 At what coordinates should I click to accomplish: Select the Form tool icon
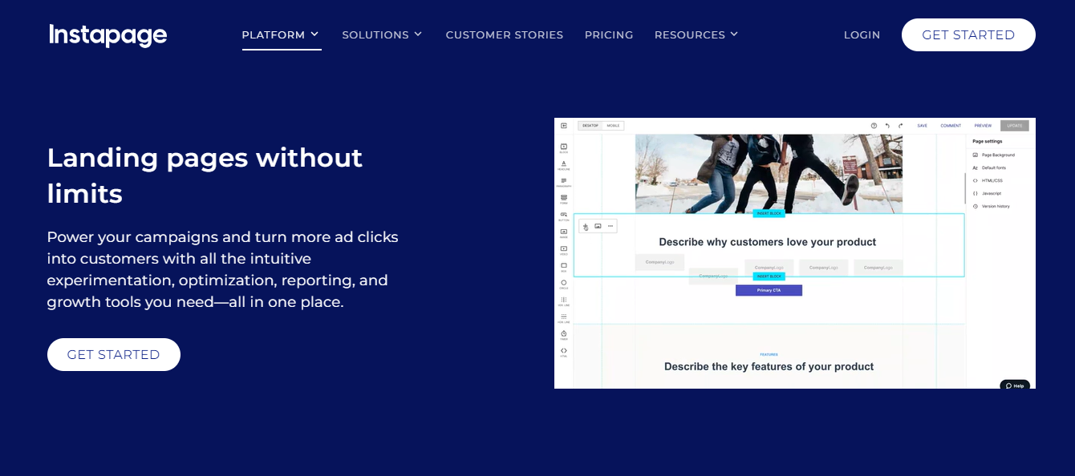[x=564, y=199]
